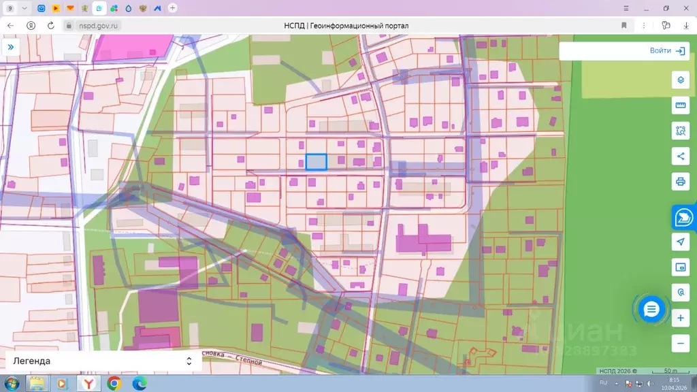697x392 pixels.
Task: Open the blue chat support bubble
Action: pos(651,309)
